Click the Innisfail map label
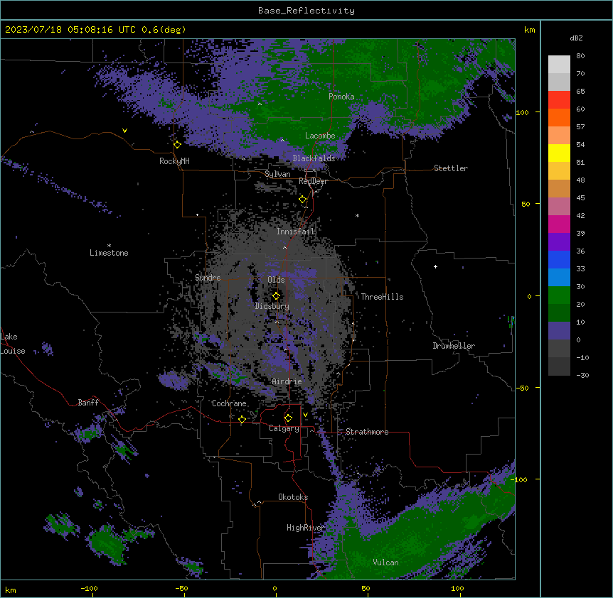The image size is (613, 598). tap(296, 232)
